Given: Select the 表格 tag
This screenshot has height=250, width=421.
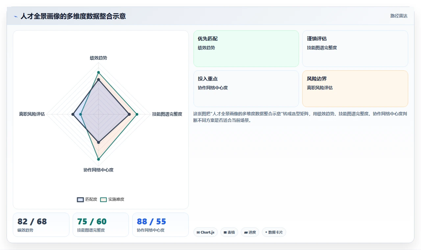Looking at the screenshot, I should click(229, 232).
